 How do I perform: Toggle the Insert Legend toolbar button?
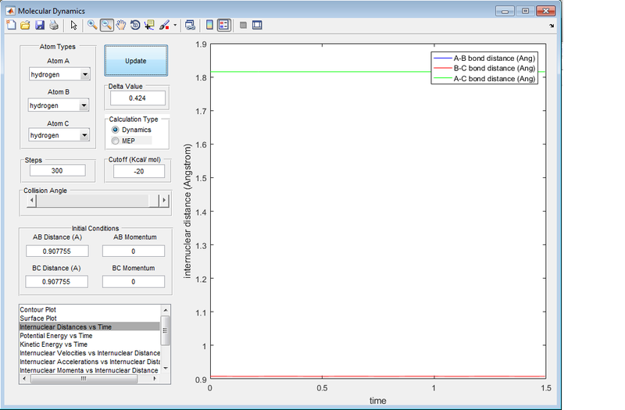[x=224, y=25]
